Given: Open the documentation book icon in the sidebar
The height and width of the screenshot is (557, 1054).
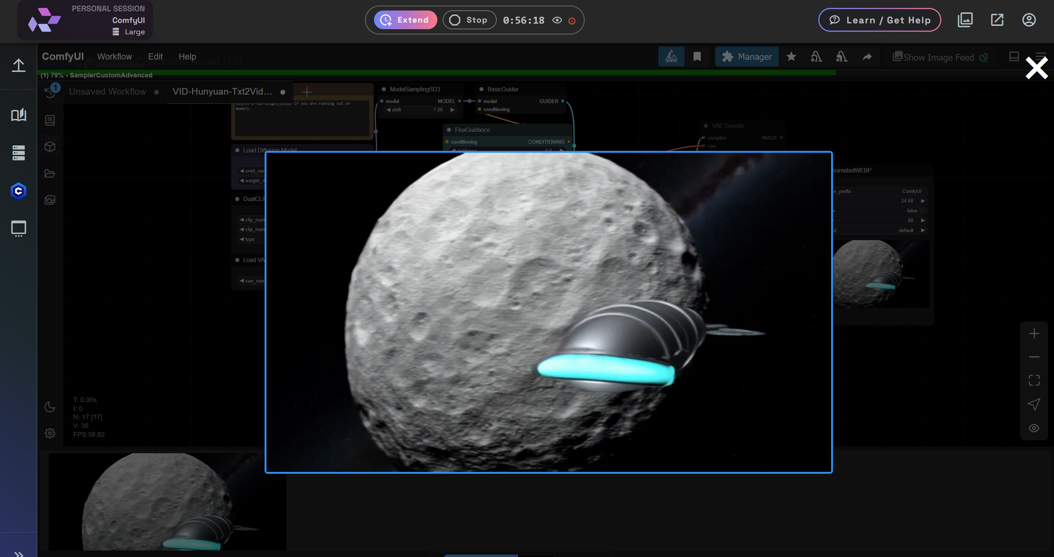Looking at the screenshot, I should [18, 115].
